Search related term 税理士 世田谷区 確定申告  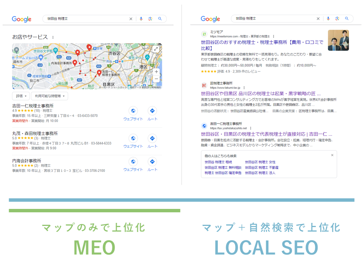tap(223, 173)
